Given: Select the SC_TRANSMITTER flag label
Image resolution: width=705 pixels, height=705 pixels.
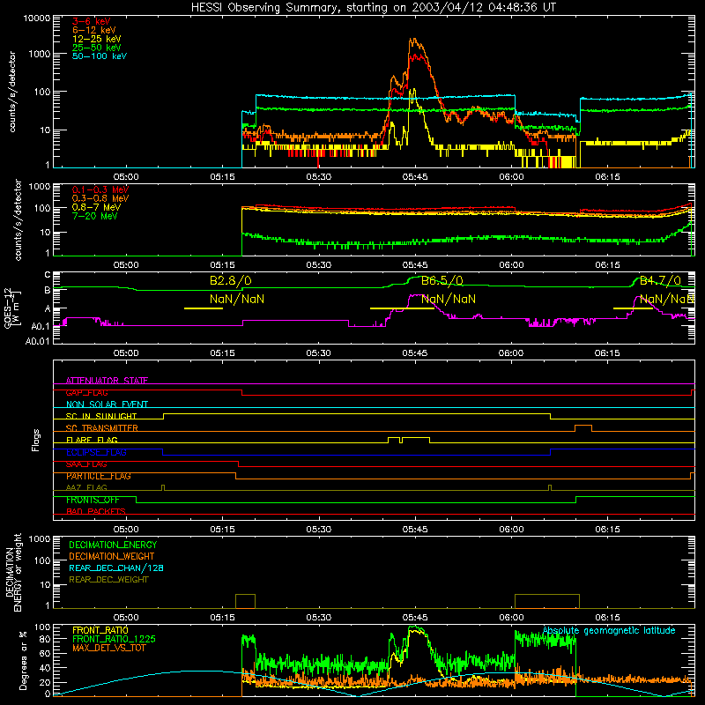Looking at the screenshot, I should point(102,428).
